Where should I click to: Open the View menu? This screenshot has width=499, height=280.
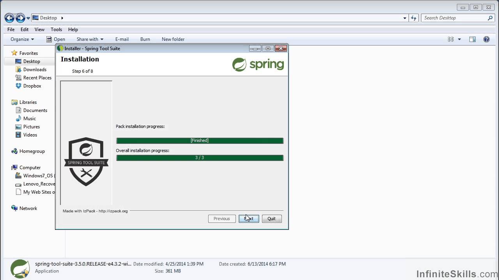pyautogui.click(x=39, y=30)
